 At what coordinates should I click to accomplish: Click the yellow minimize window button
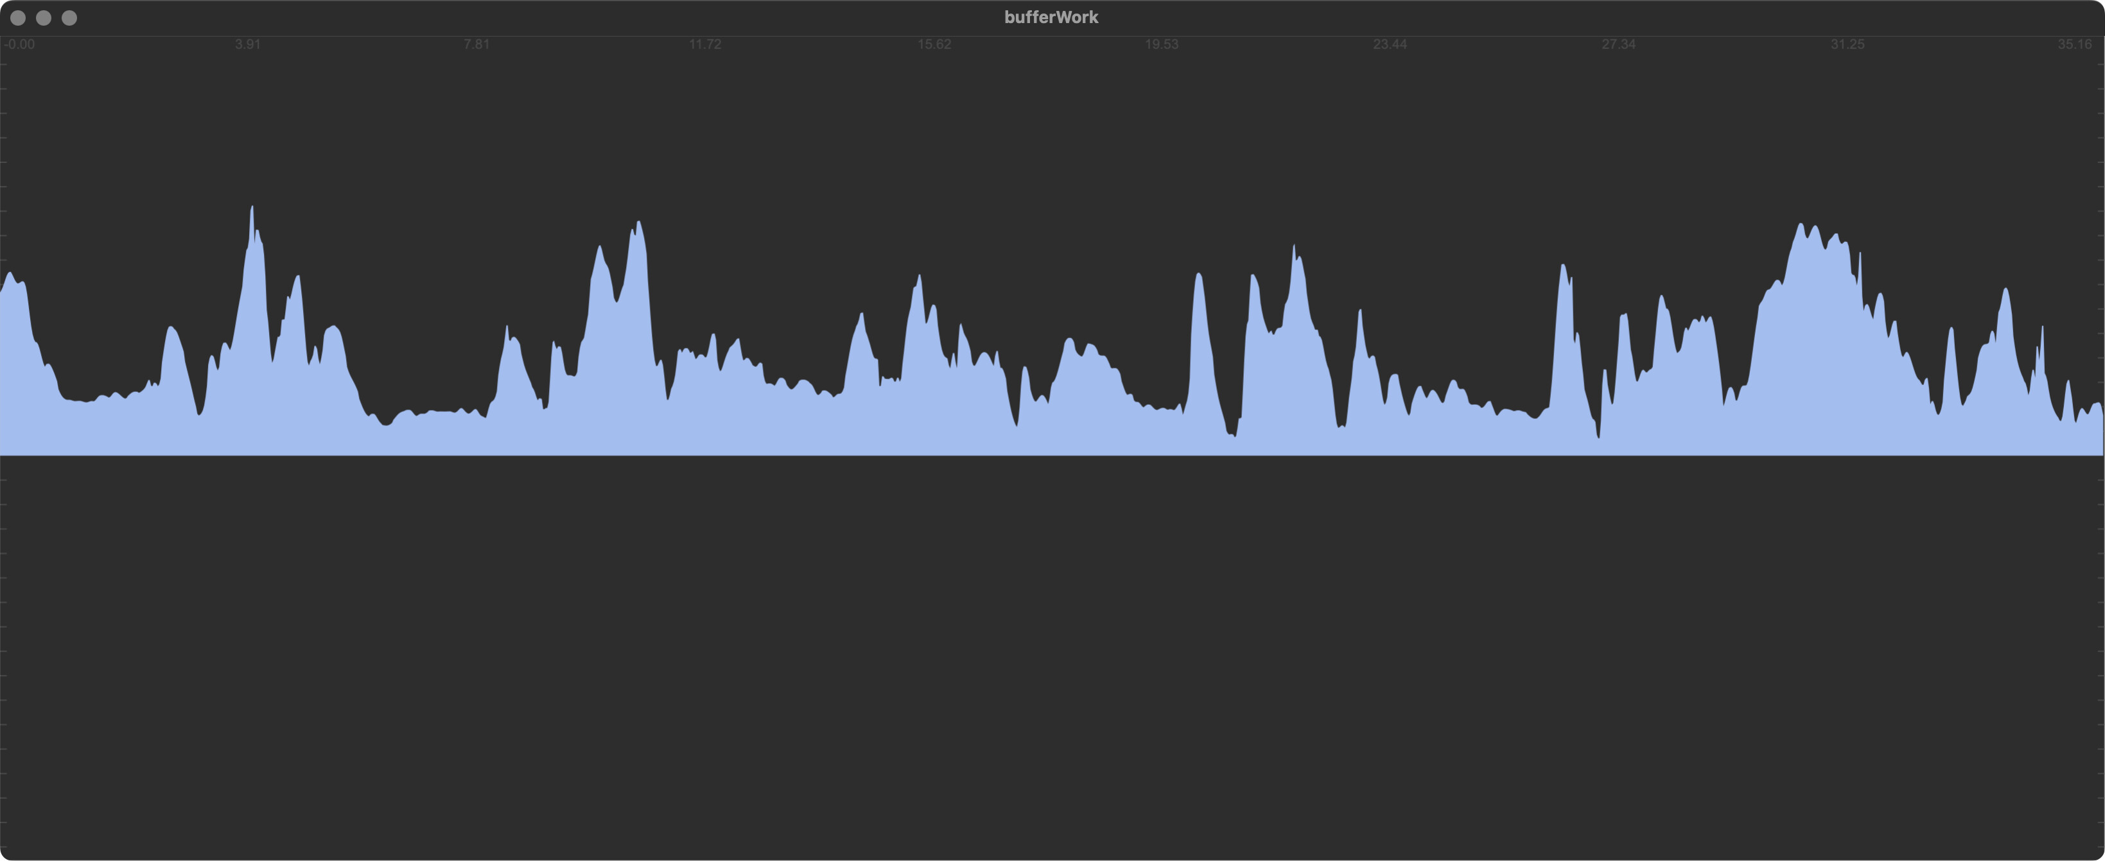tap(44, 18)
